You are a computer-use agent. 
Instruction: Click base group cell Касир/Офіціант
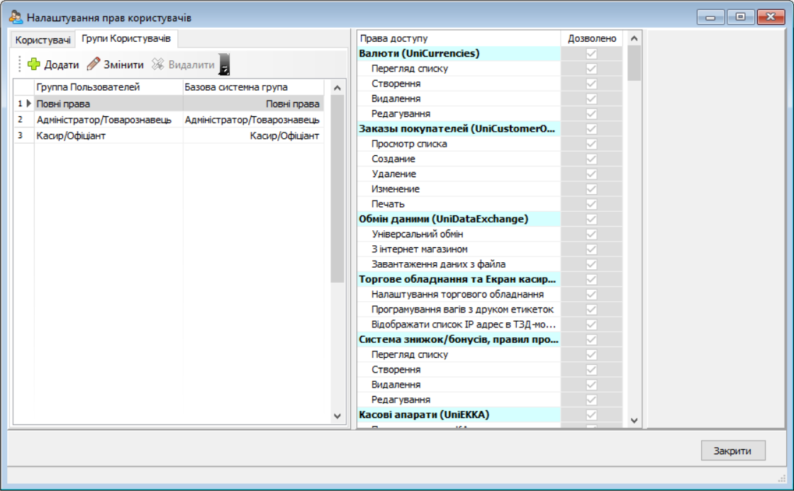point(253,135)
